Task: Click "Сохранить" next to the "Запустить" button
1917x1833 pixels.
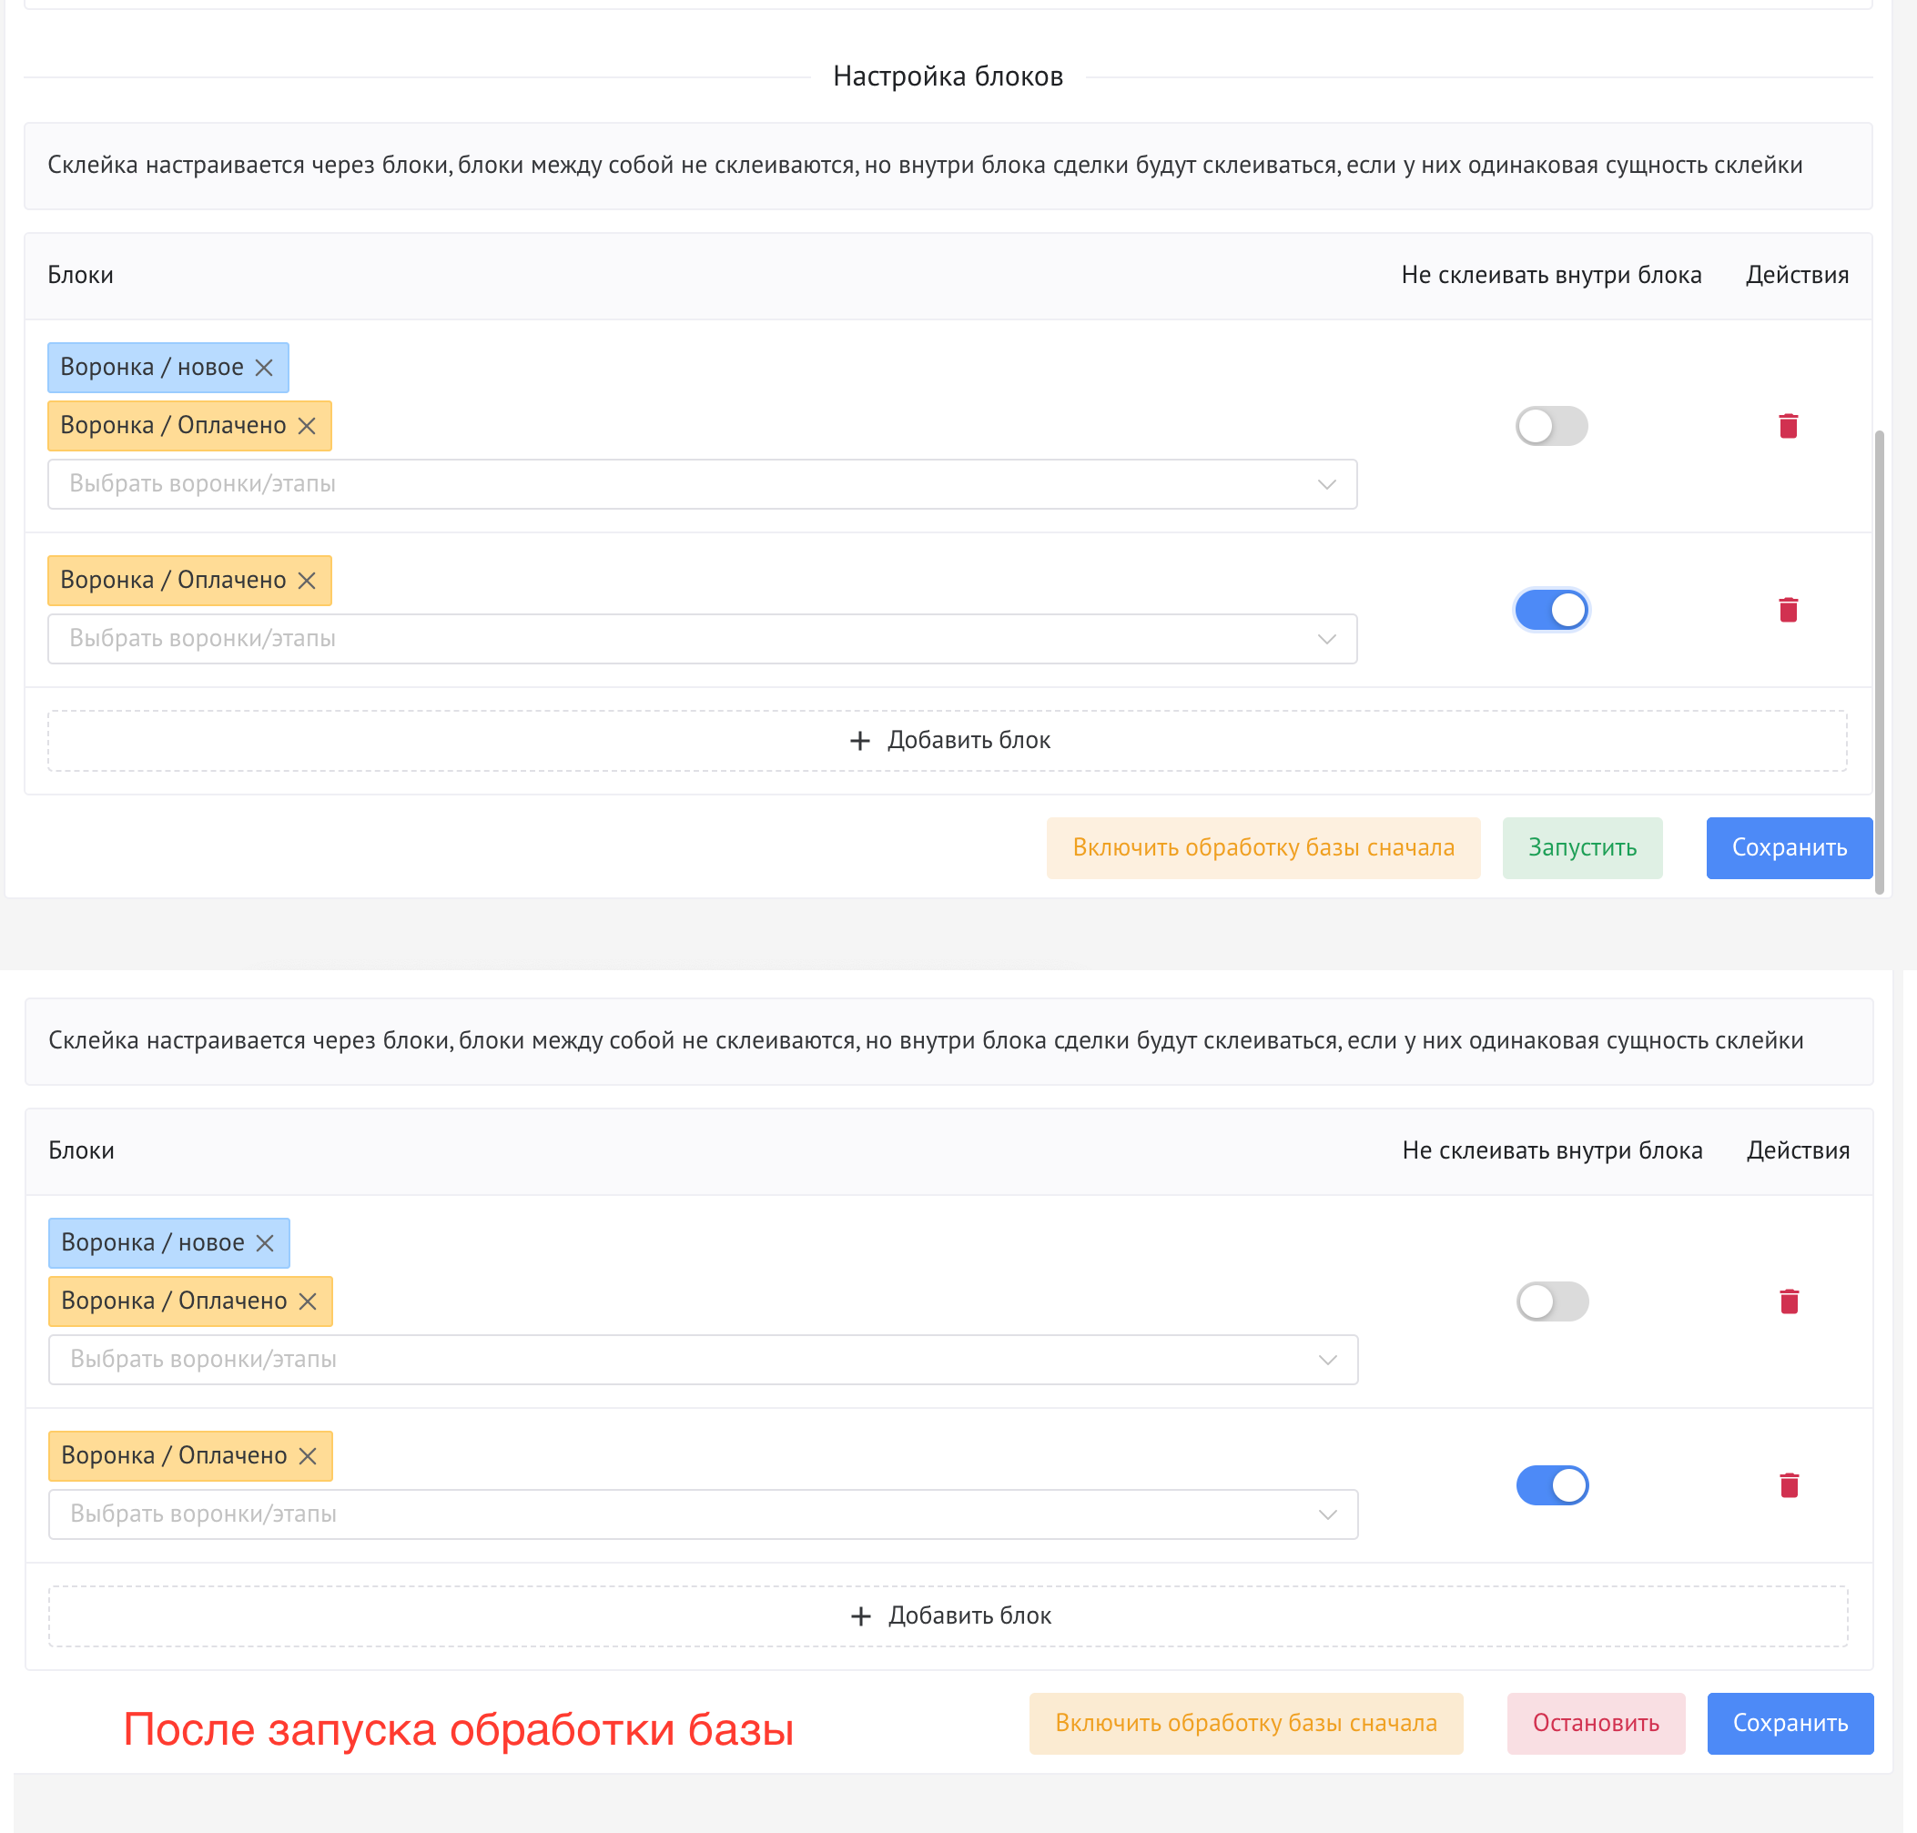Action: tap(1789, 848)
